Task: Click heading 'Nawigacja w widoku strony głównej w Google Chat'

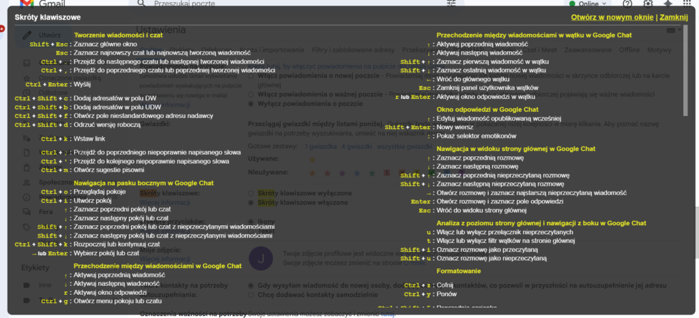Action: click(x=516, y=149)
